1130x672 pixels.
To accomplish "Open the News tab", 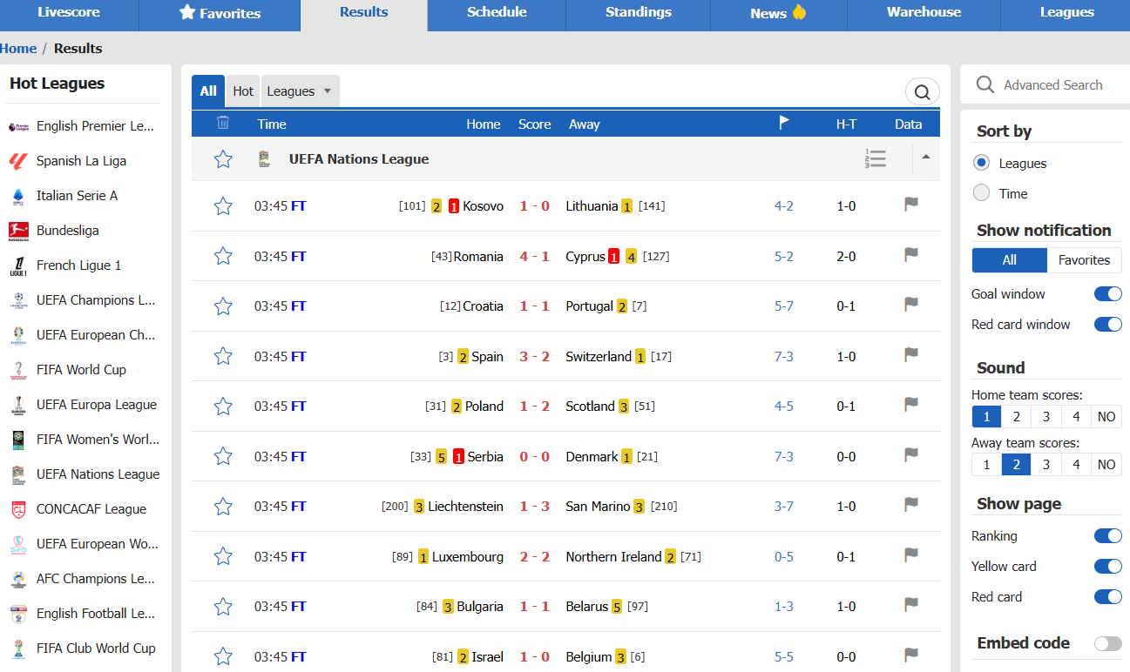I will point(778,13).
